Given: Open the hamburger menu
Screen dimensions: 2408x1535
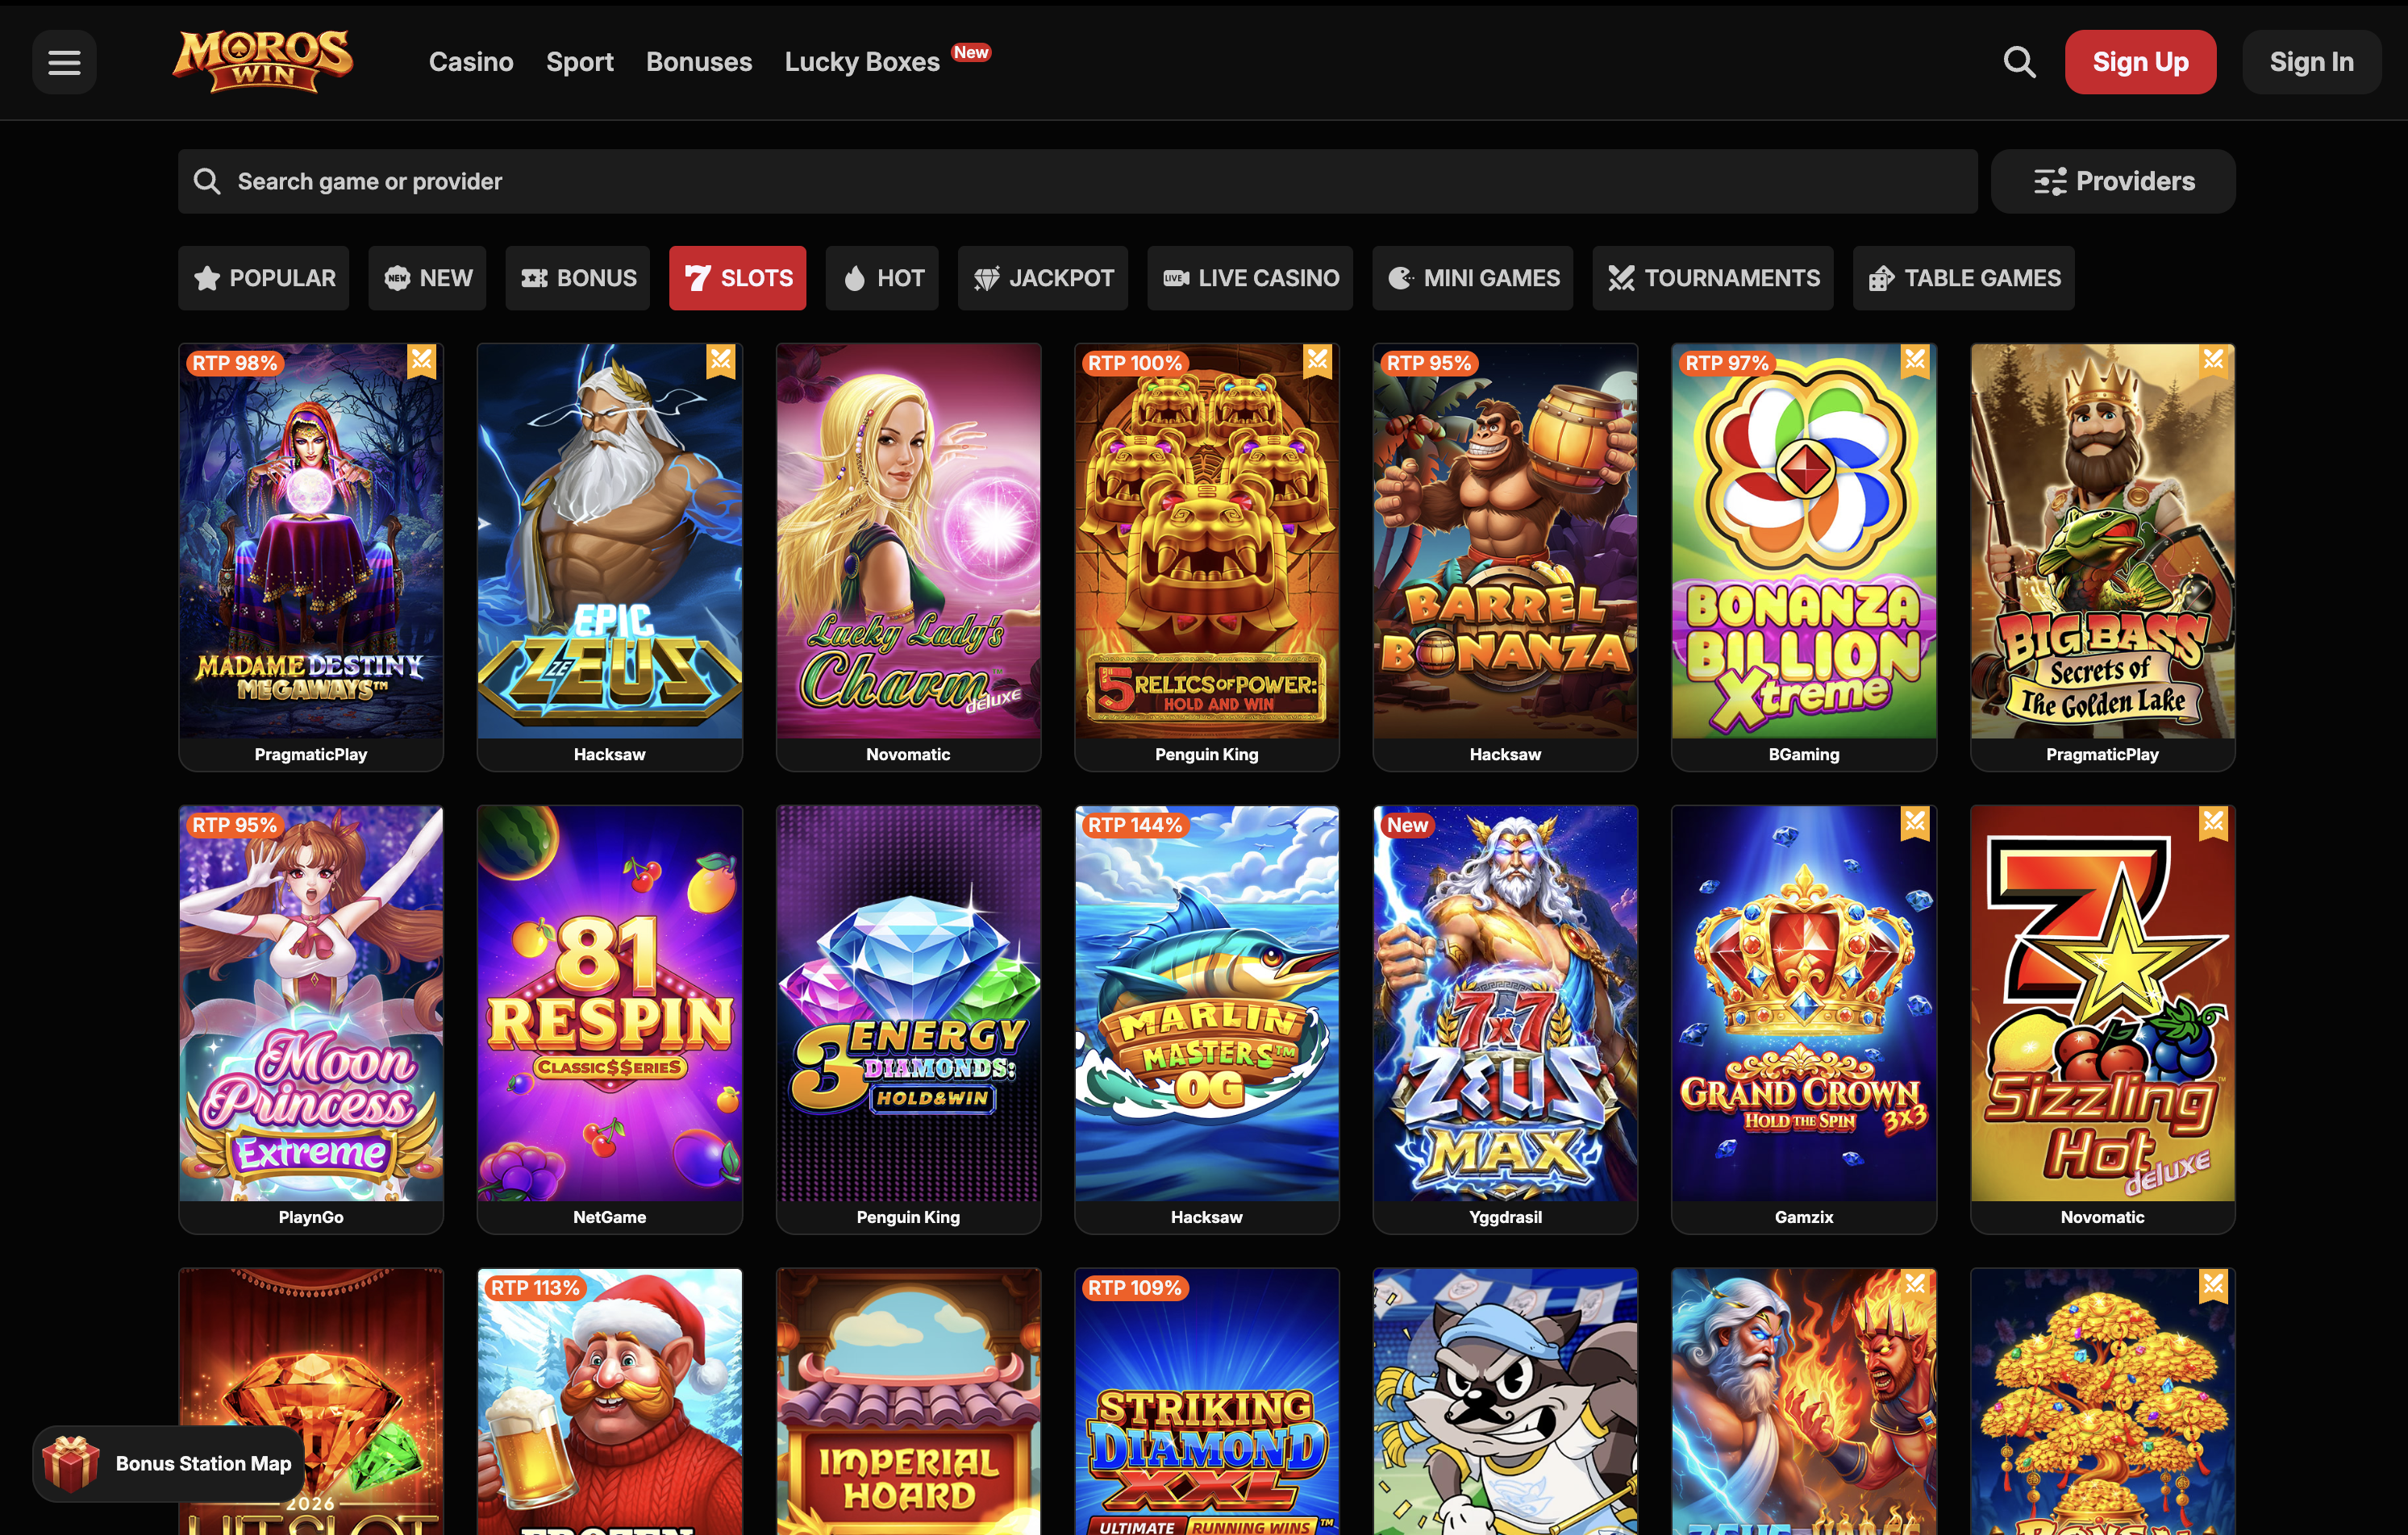Looking at the screenshot, I should 64,62.
